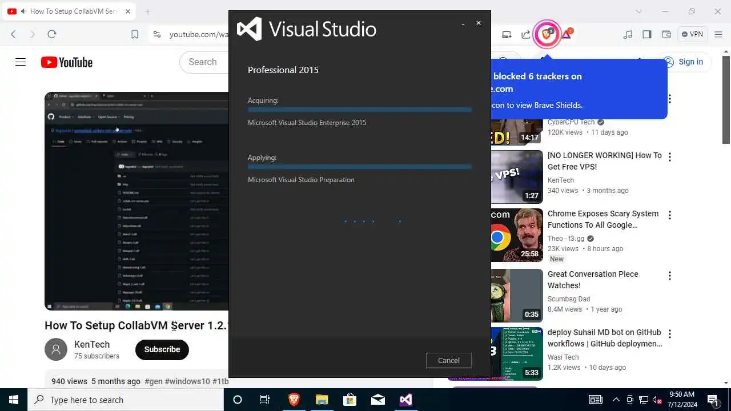The width and height of the screenshot is (731, 411).
Task: Open Brave browser from the taskbar
Action: pyautogui.click(x=294, y=400)
